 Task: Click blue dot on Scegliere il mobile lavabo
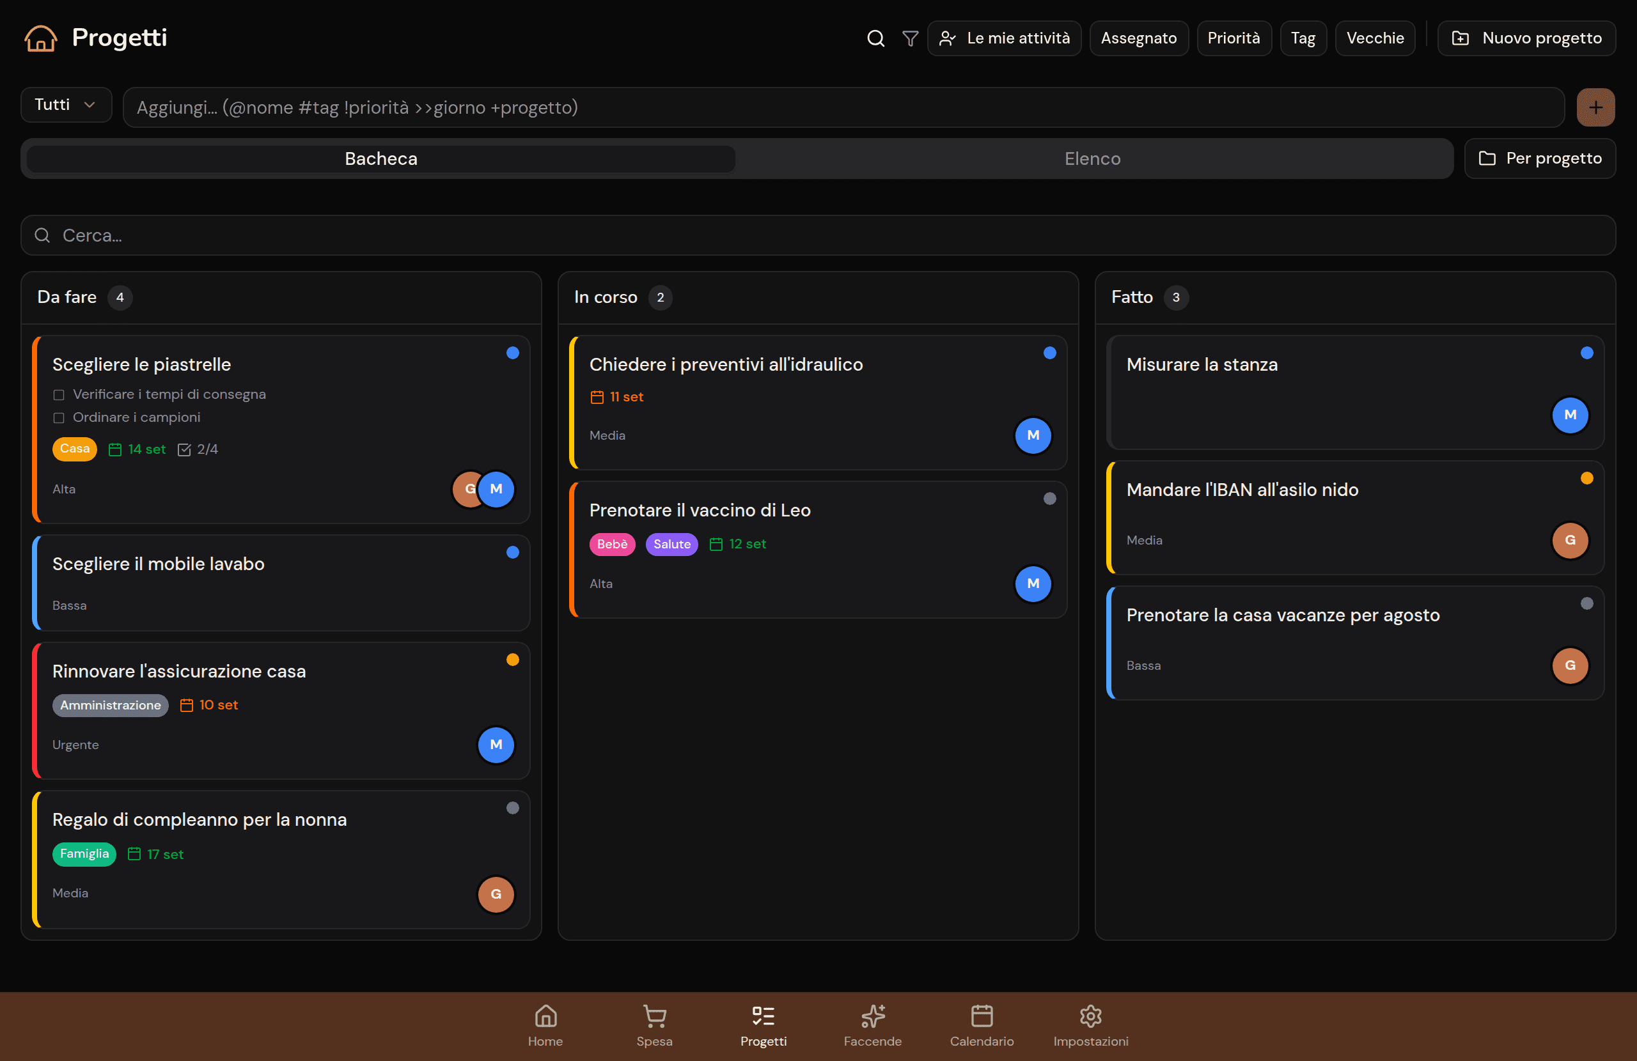coord(512,553)
